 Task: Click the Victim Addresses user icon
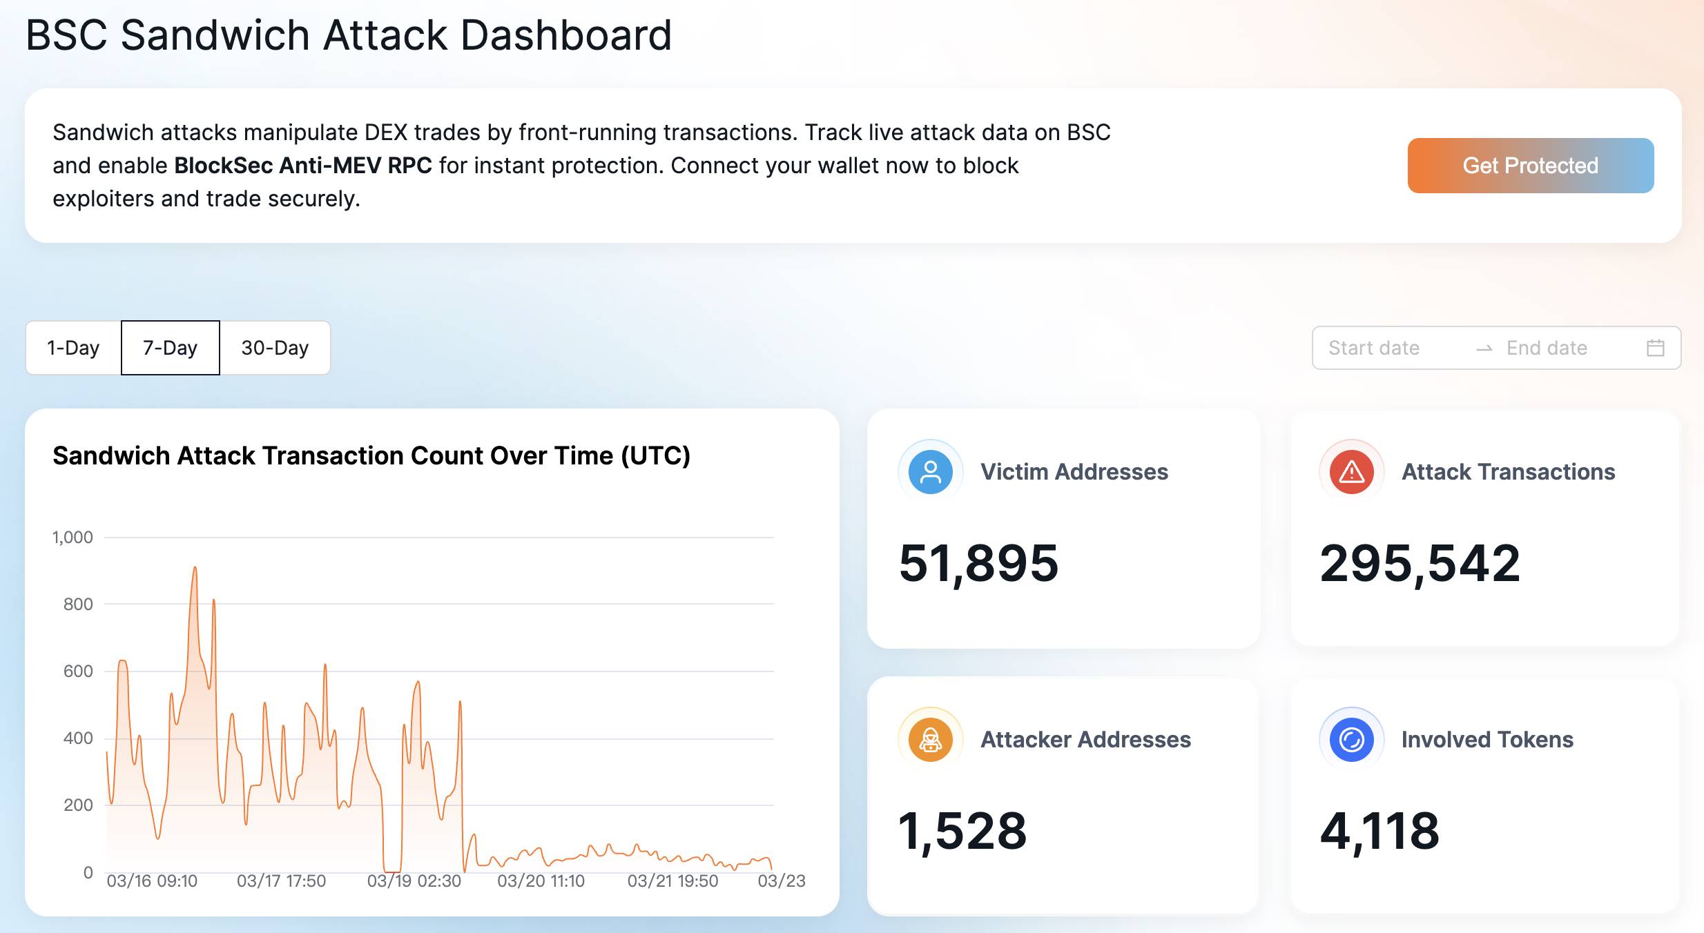coord(931,472)
